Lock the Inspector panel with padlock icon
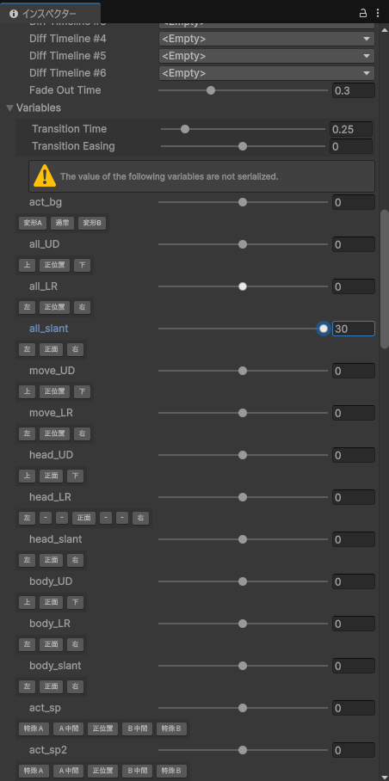The width and height of the screenshot is (389, 781). [x=363, y=14]
